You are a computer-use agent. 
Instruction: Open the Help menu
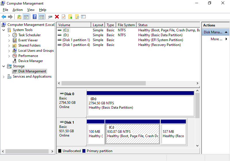[x=43, y=10]
